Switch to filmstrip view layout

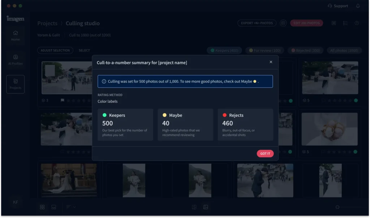click(54, 207)
